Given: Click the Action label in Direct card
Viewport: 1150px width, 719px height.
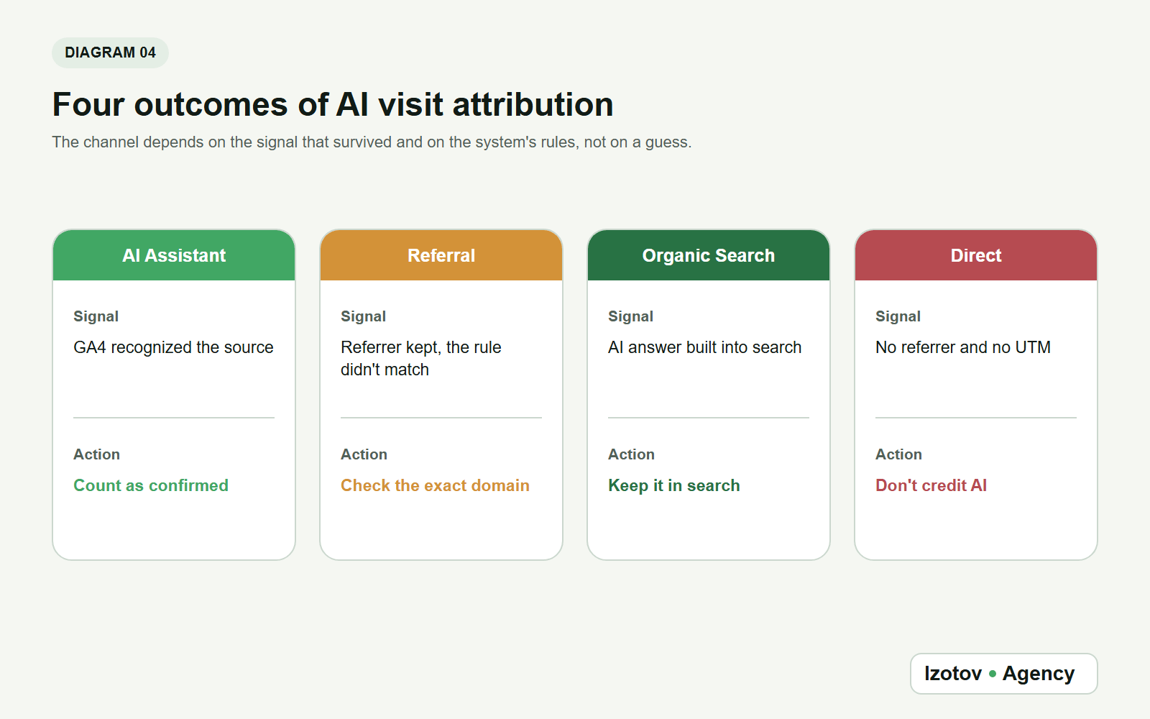Looking at the screenshot, I should [898, 454].
